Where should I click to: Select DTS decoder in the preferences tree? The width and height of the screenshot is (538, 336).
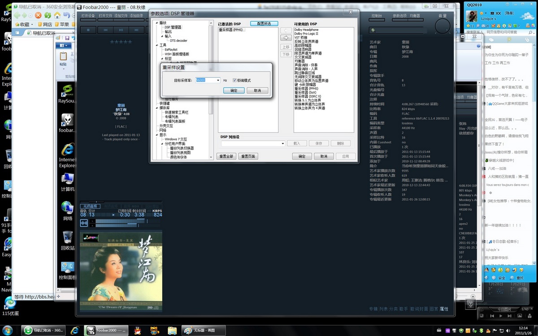[179, 40]
